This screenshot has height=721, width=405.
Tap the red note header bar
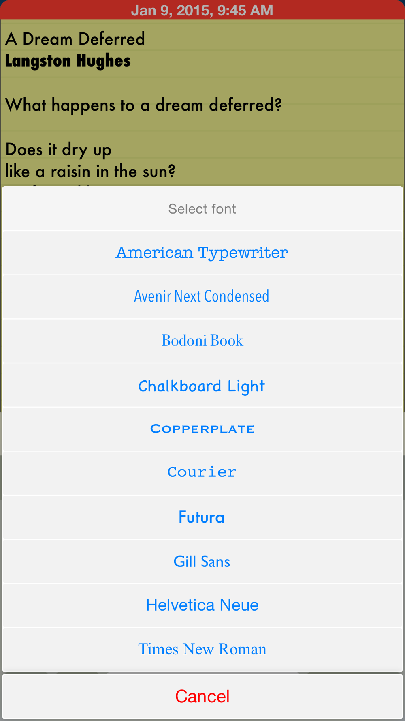202,10
